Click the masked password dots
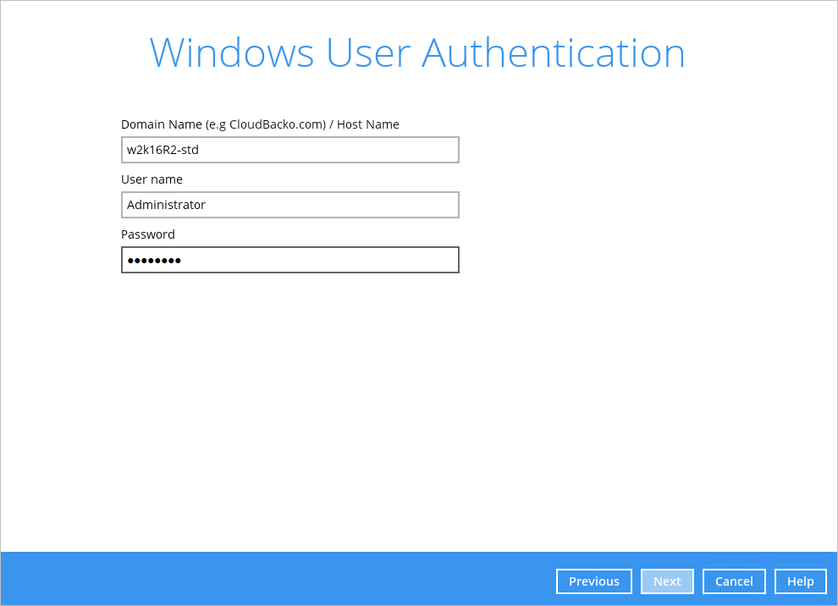Image resolution: width=838 pixels, height=606 pixels. tap(154, 261)
